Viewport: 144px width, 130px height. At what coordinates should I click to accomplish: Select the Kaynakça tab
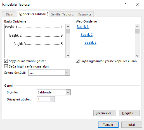[85, 14]
